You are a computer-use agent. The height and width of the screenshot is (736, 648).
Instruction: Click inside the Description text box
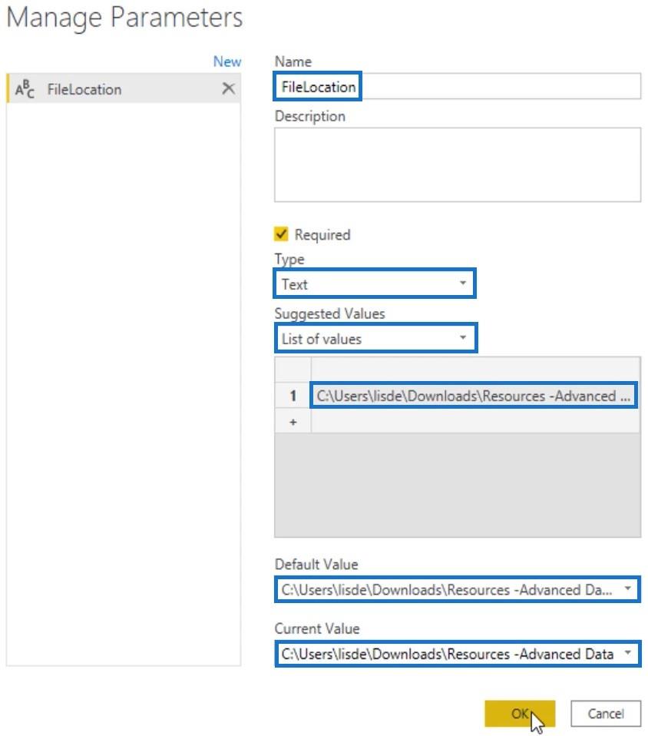457,164
